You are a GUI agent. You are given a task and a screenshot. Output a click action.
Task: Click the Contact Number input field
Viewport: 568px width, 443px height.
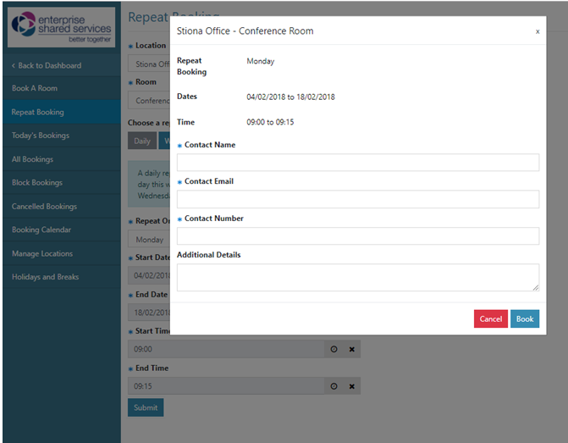(x=358, y=236)
